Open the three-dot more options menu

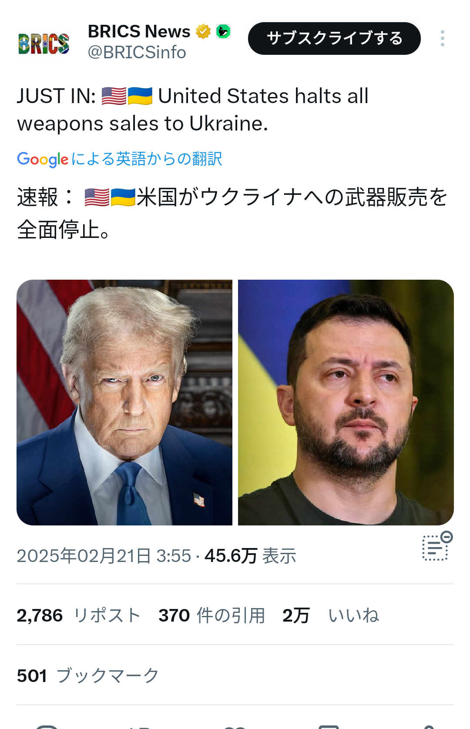(442, 38)
